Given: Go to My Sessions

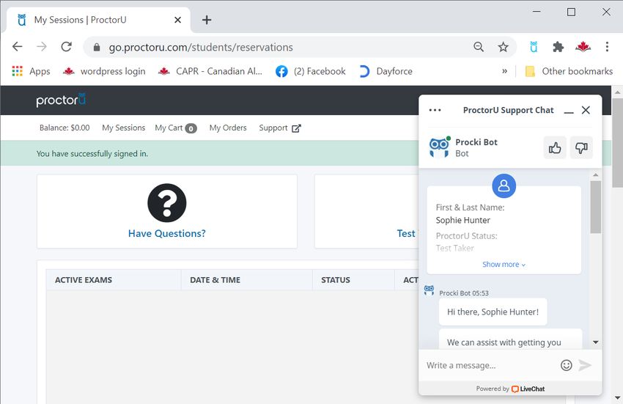Looking at the screenshot, I should click(124, 128).
